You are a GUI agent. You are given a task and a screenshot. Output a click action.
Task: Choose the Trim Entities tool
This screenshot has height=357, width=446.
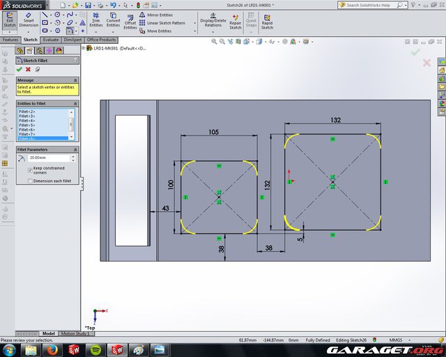pos(95,21)
